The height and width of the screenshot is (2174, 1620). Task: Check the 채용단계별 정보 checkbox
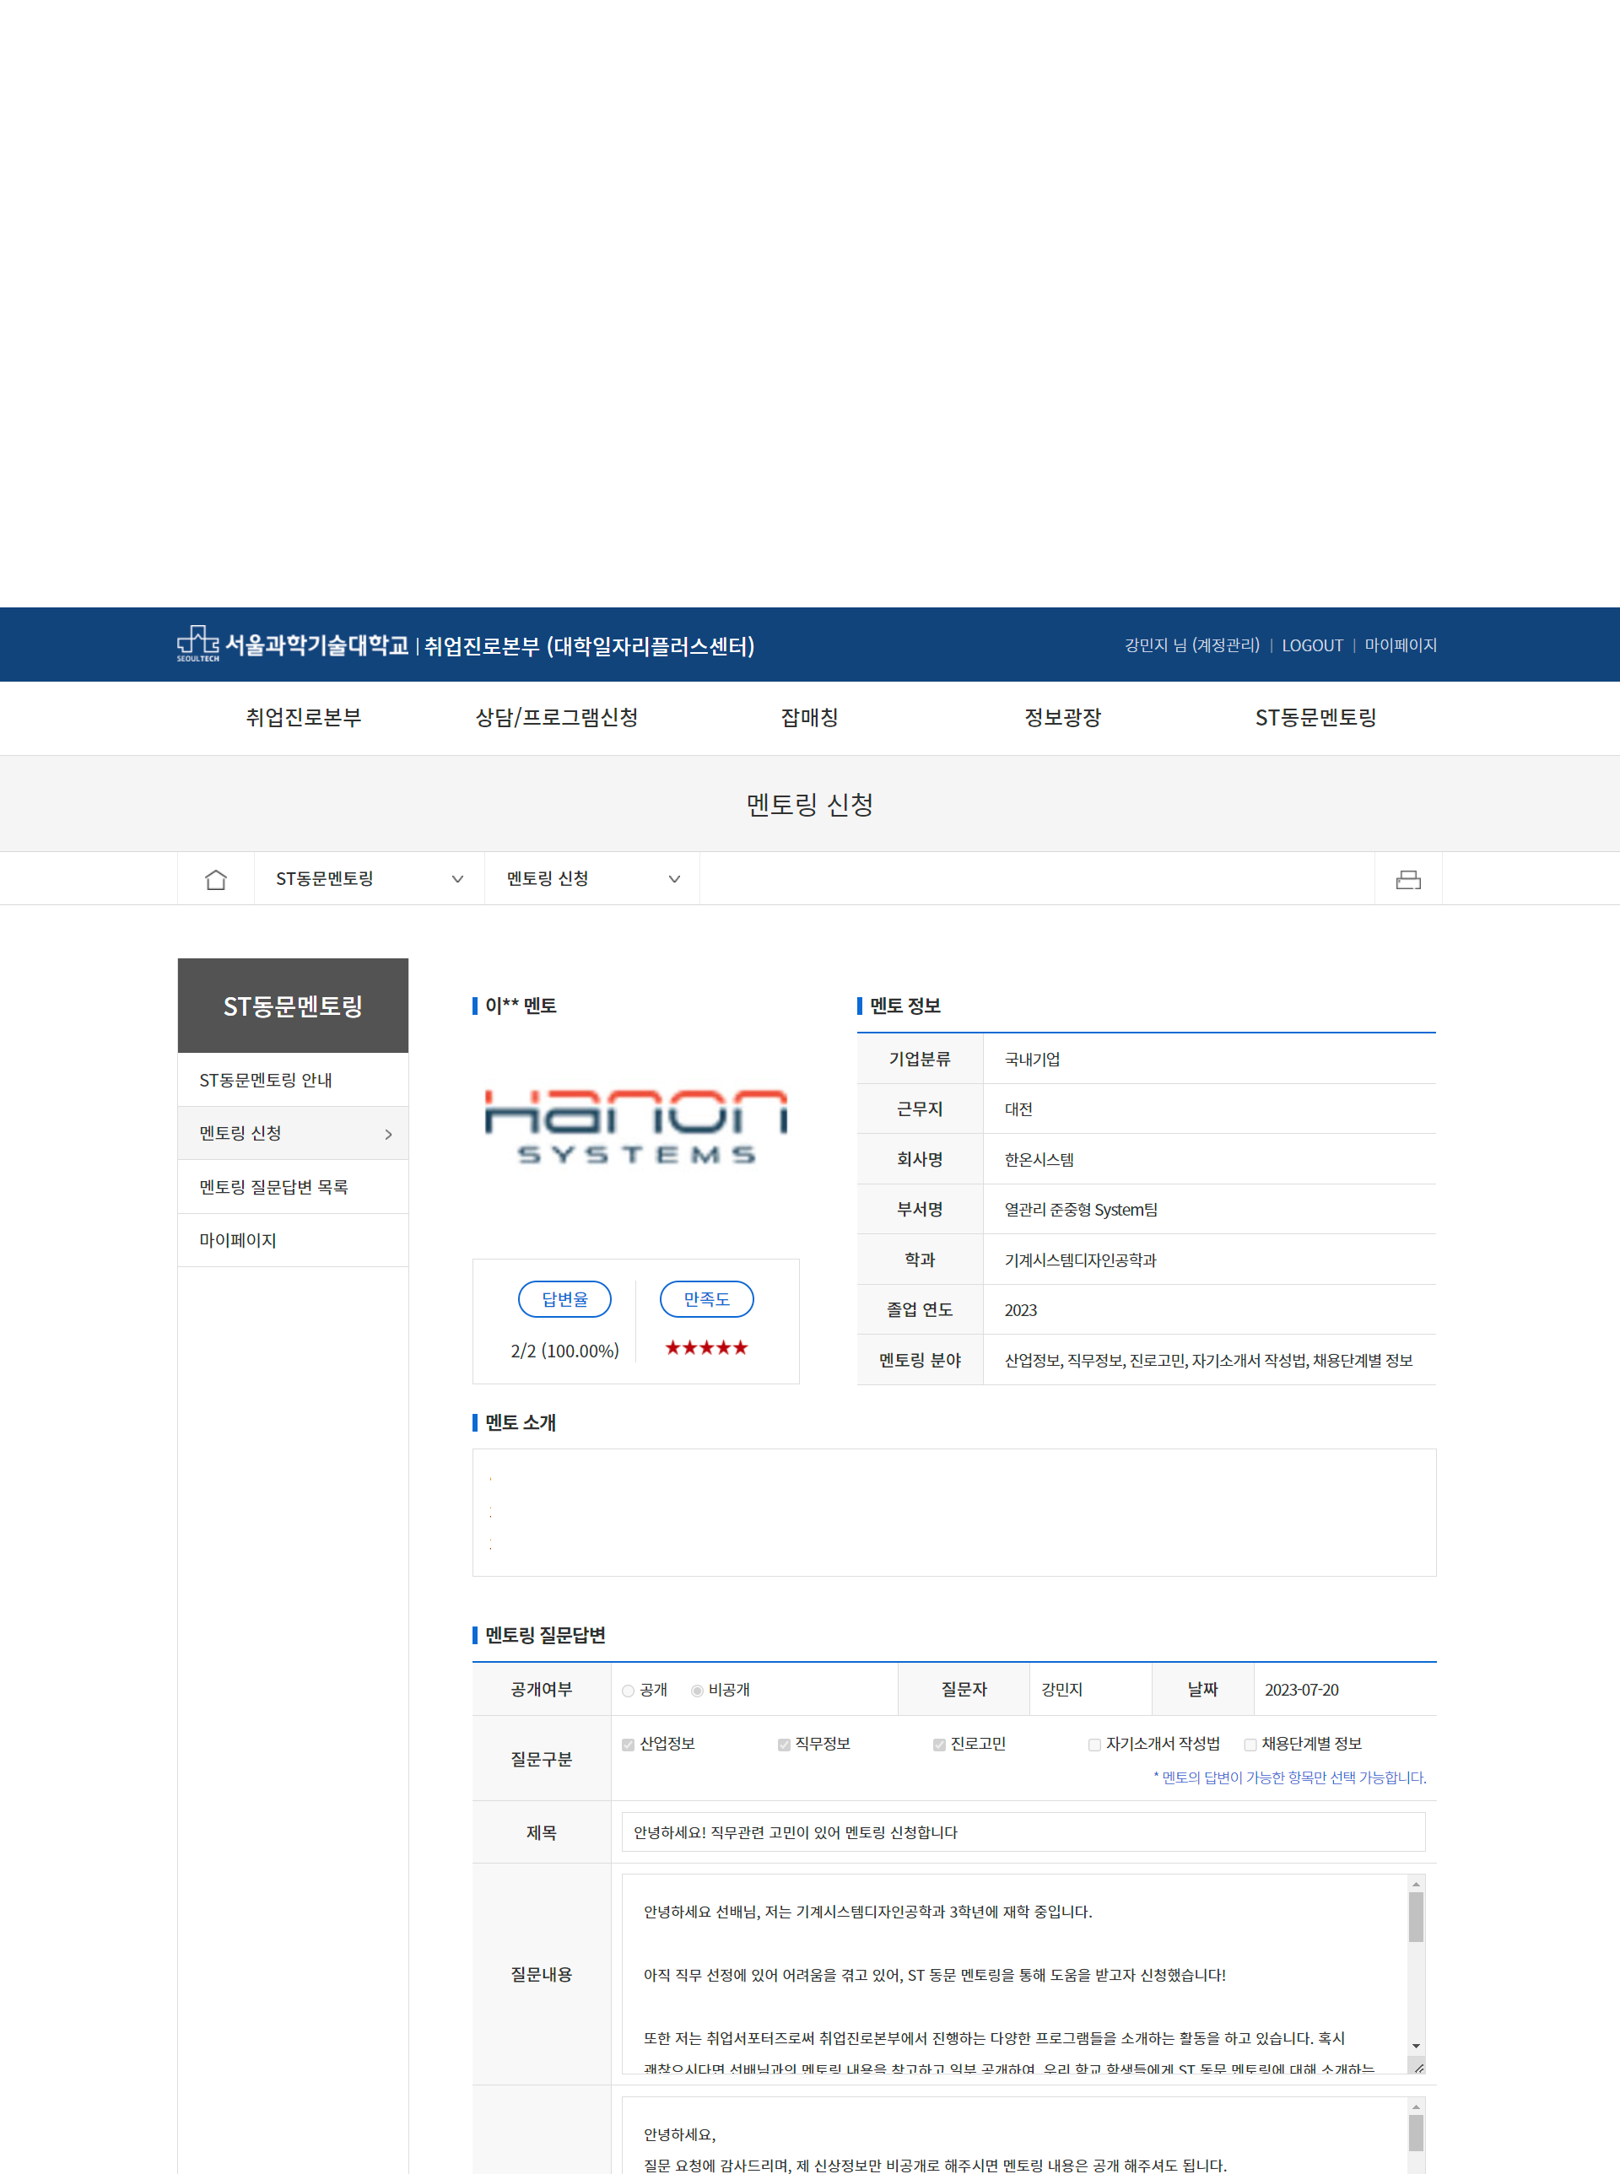coord(1250,1745)
